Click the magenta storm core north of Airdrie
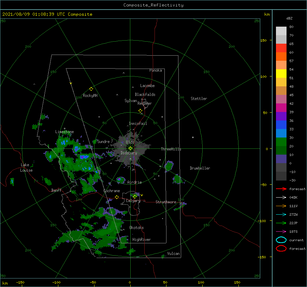This screenshot has height=287, width=307. coord(119,179)
